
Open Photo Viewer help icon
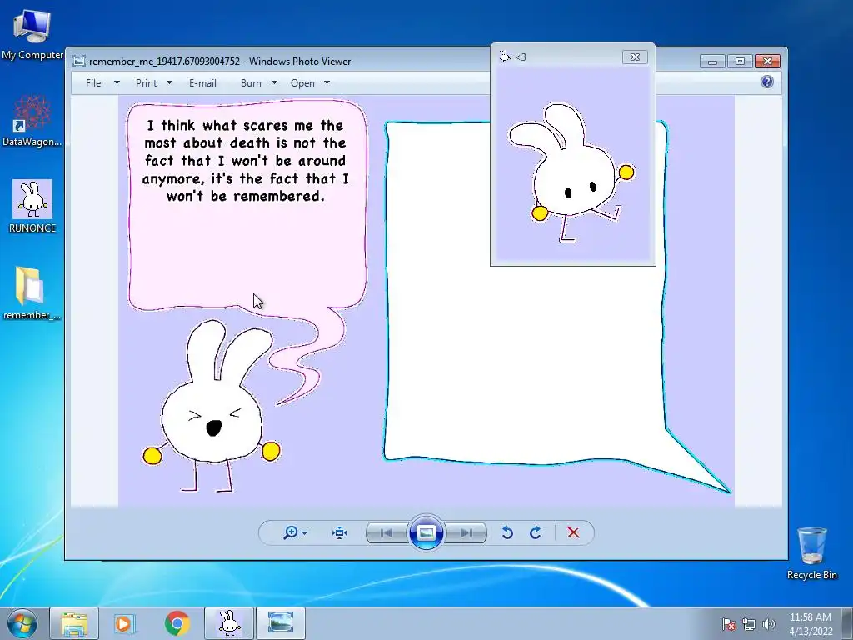click(767, 82)
